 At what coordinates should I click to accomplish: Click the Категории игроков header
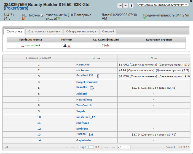point(159,40)
